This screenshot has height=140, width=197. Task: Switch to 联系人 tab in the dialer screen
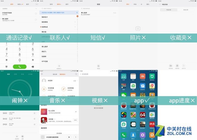pos(20,4)
